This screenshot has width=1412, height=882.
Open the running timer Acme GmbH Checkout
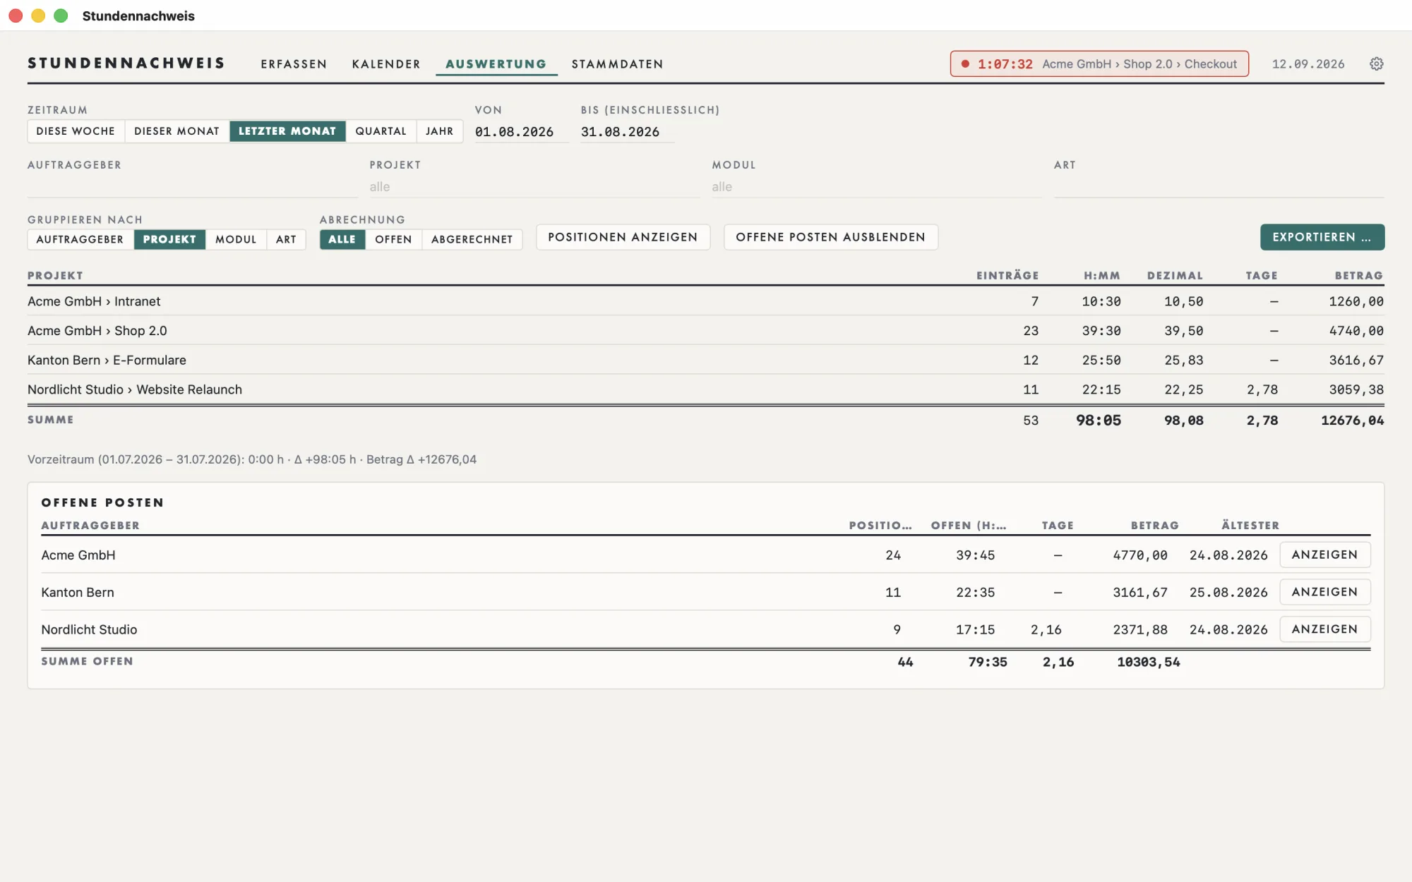tap(1099, 64)
